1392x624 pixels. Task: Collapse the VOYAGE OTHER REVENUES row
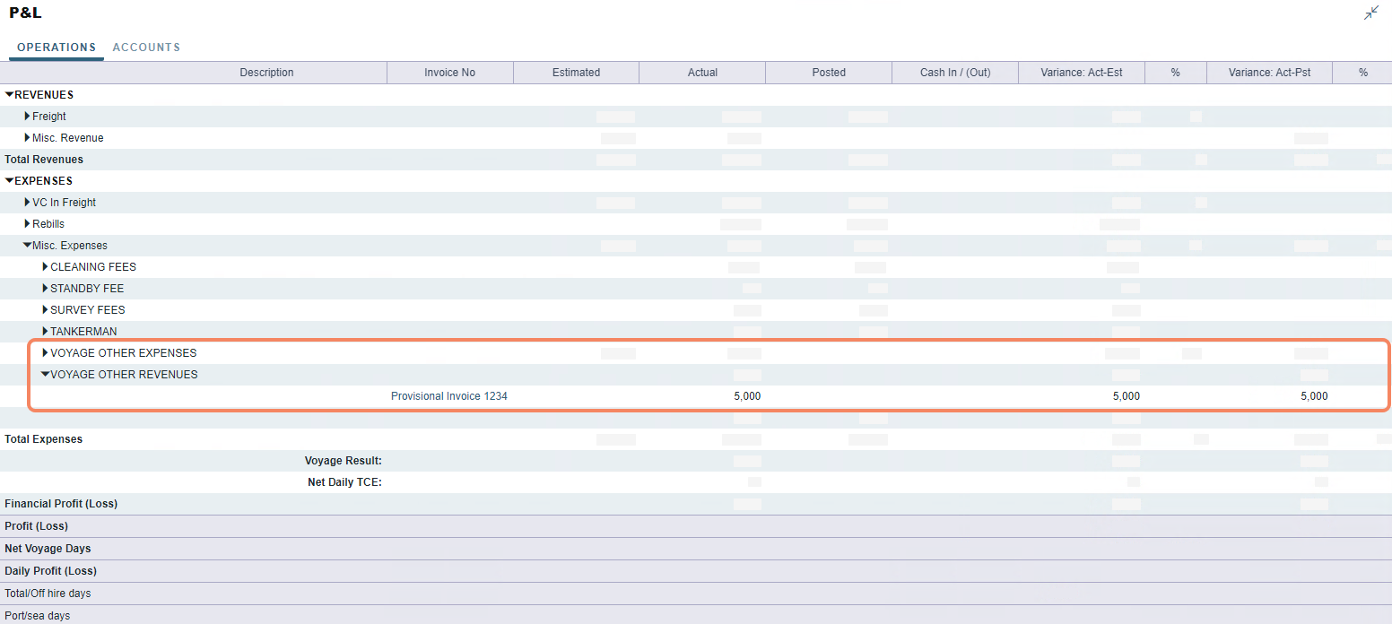45,374
